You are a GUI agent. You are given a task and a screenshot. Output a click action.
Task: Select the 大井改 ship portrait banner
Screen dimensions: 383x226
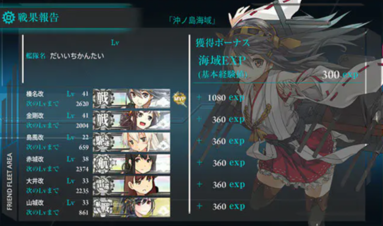pos(132,185)
